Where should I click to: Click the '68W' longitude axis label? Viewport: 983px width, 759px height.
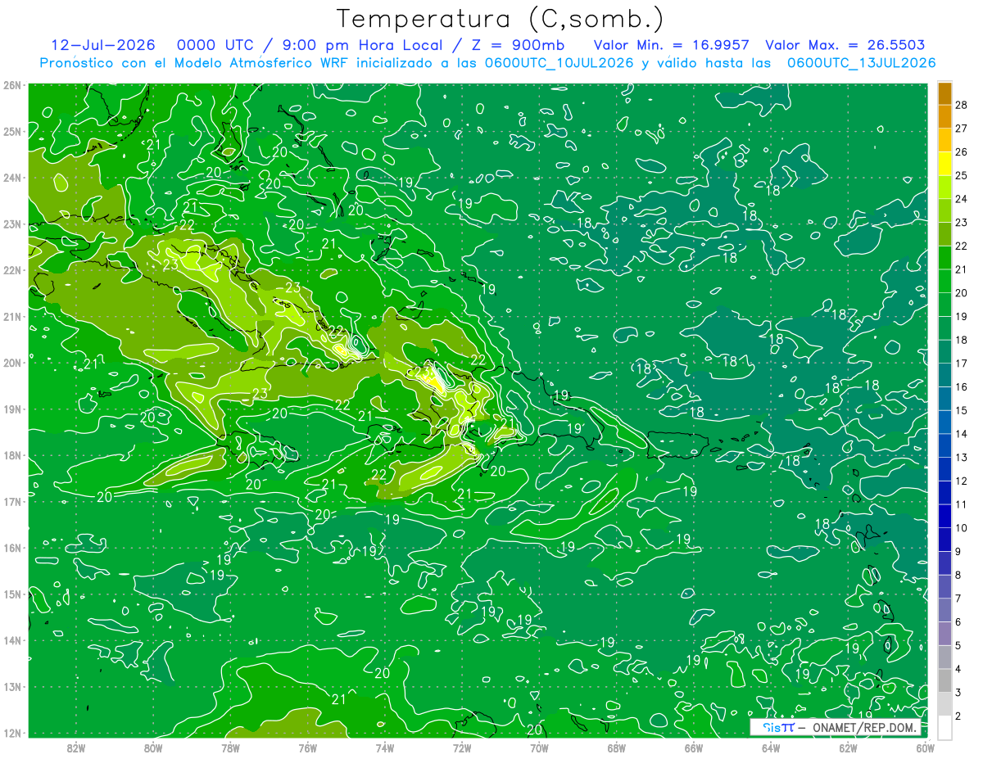pos(617,748)
